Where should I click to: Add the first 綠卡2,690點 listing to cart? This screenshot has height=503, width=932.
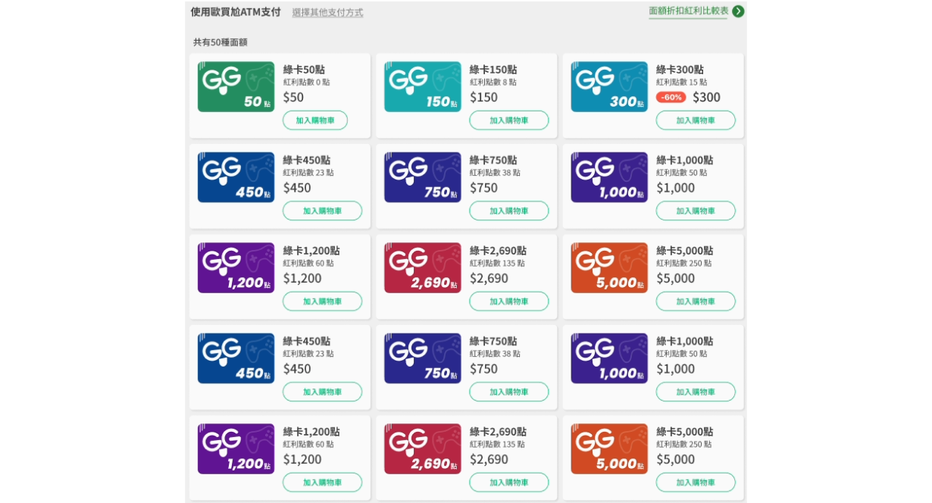(509, 301)
